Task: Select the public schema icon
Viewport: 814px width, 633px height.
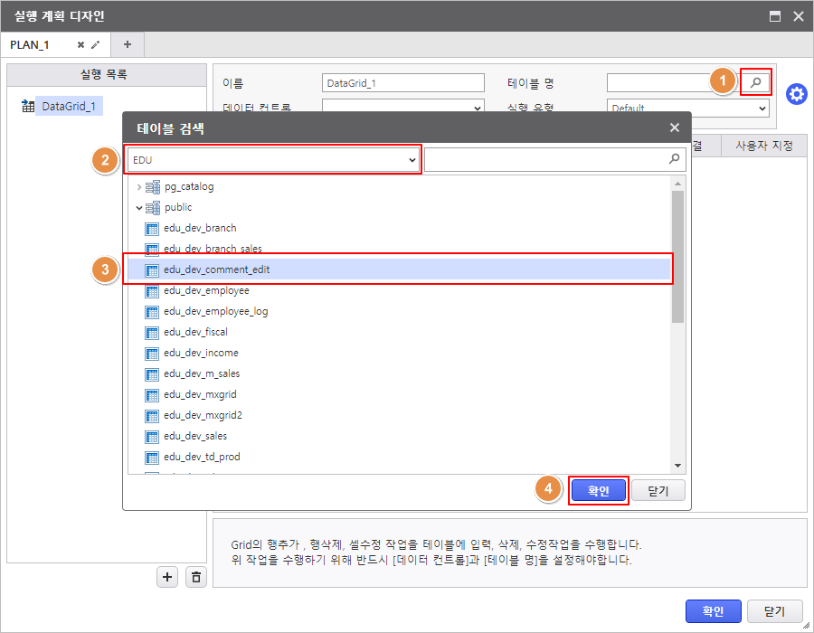Action: pos(153,208)
